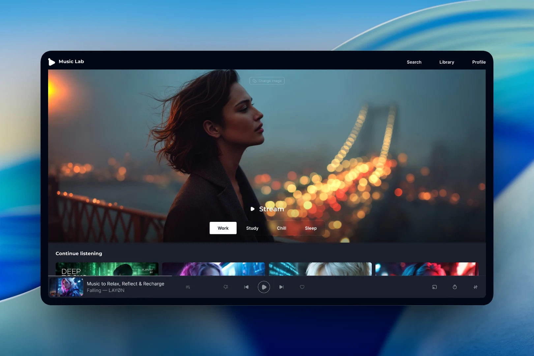The image size is (534, 356).
Task: Open the blonde-haired playlist card
Action: [320, 269]
